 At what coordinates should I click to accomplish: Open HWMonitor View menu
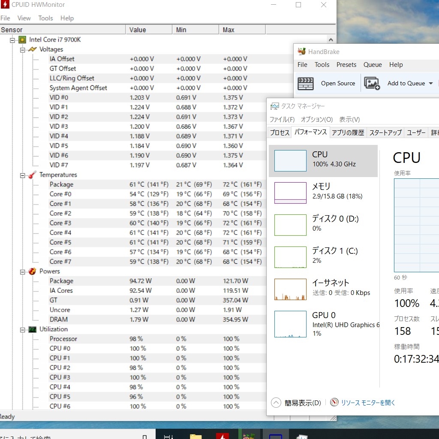(24, 18)
